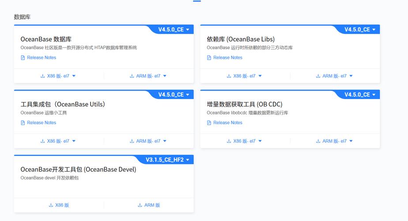Viewport: 408px width, 221px height.
Task: Expand X86 el7 arrow in OceanBase Utils card
Action: point(74,141)
